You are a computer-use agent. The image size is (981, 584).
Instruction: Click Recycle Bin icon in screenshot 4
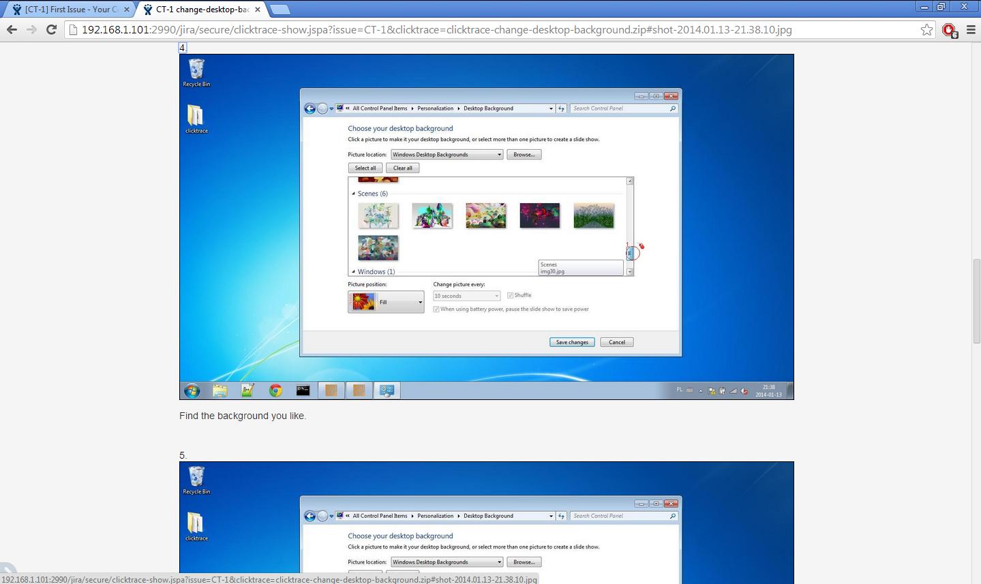tap(196, 73)
